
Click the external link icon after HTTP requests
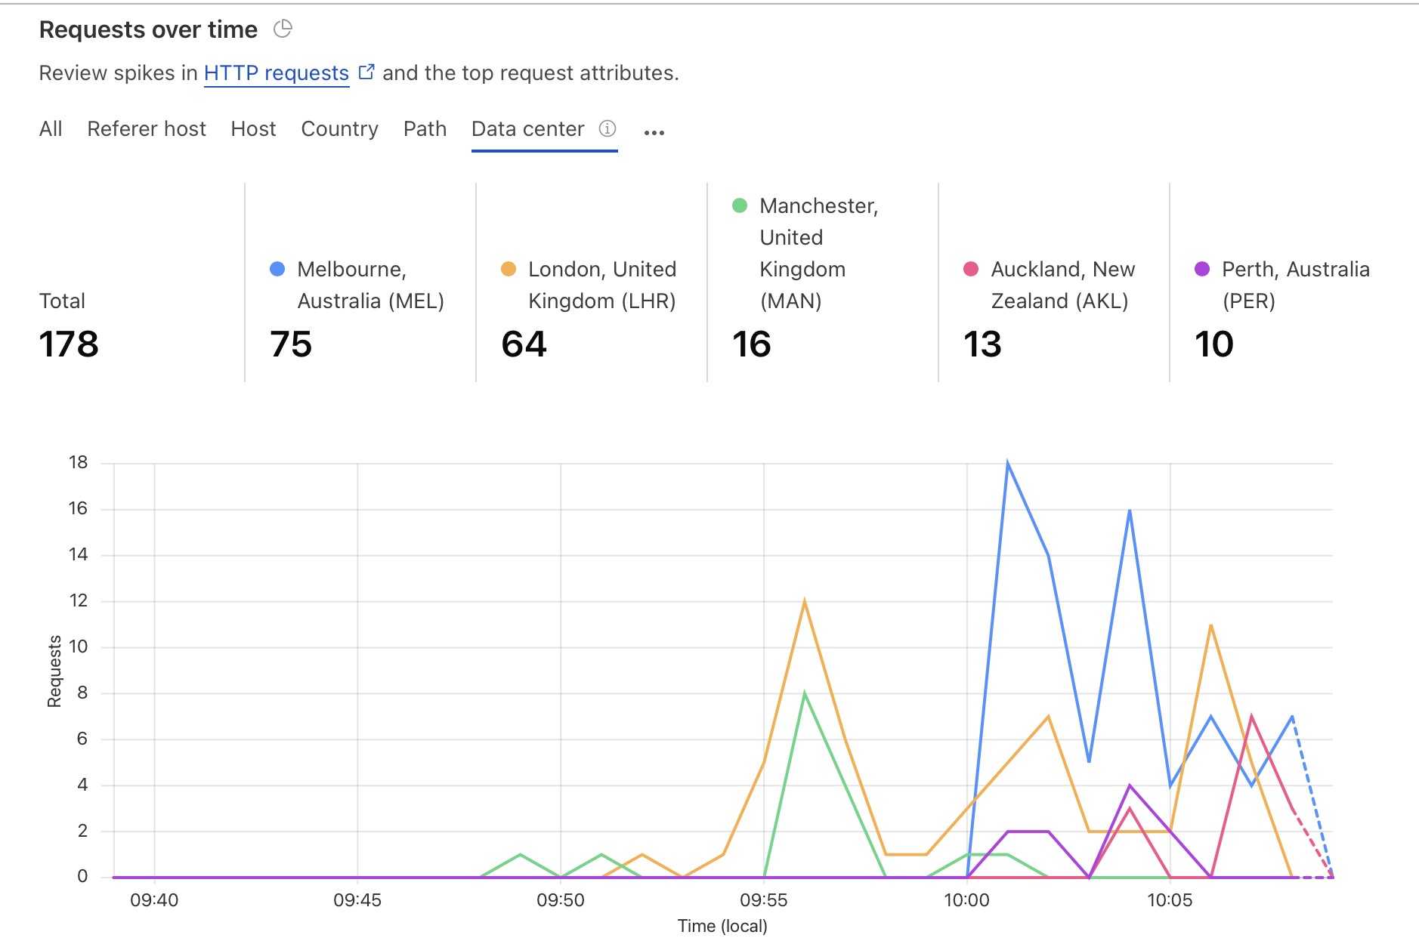pyautogui.click(x=366, y=73)
